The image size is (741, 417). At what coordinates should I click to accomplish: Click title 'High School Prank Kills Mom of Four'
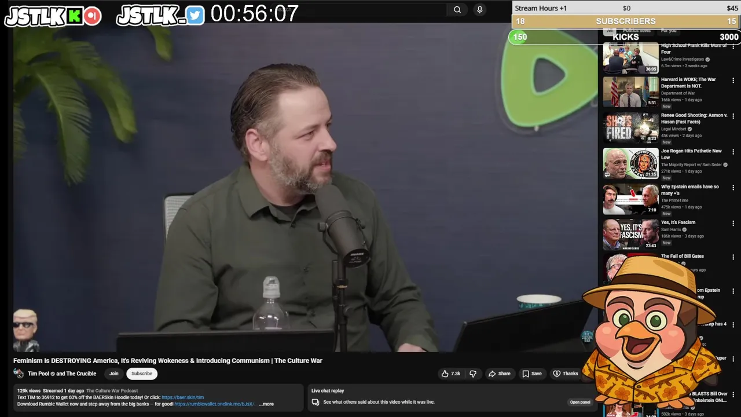tap(694, 49)
